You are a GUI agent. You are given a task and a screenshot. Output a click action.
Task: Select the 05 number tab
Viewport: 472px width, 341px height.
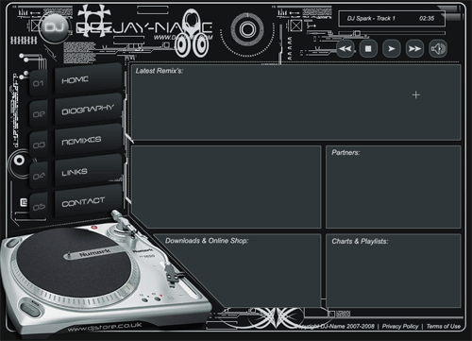click(39, 207)
